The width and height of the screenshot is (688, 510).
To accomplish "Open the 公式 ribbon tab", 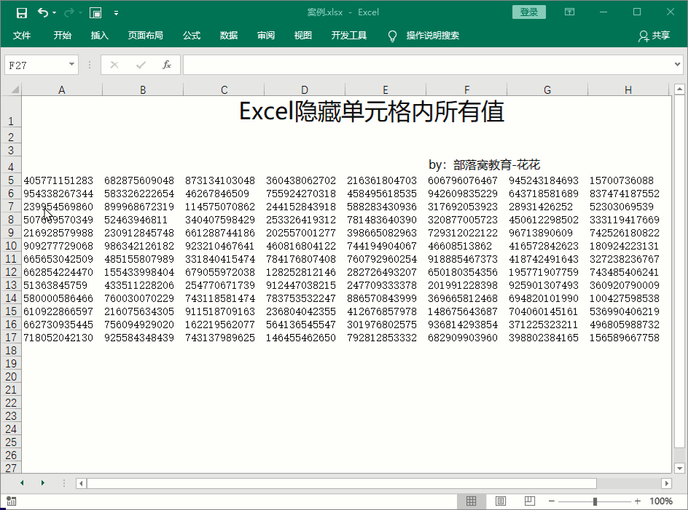I will [x=192, y=36].
